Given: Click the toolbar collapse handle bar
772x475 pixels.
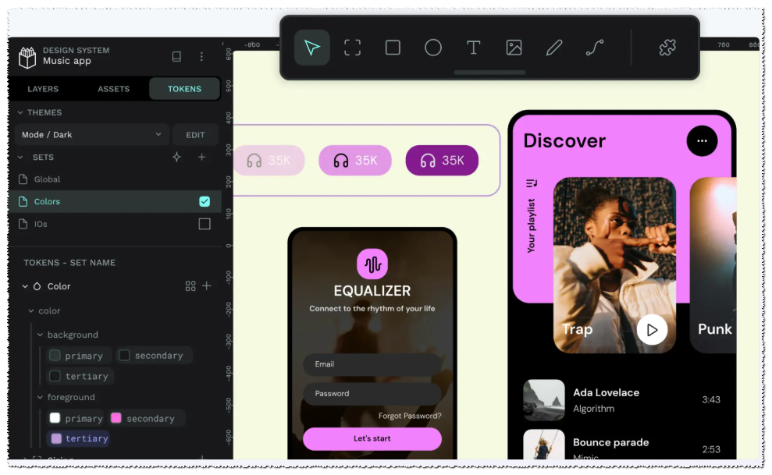Looking at the screenshot, I should point(489,73).
